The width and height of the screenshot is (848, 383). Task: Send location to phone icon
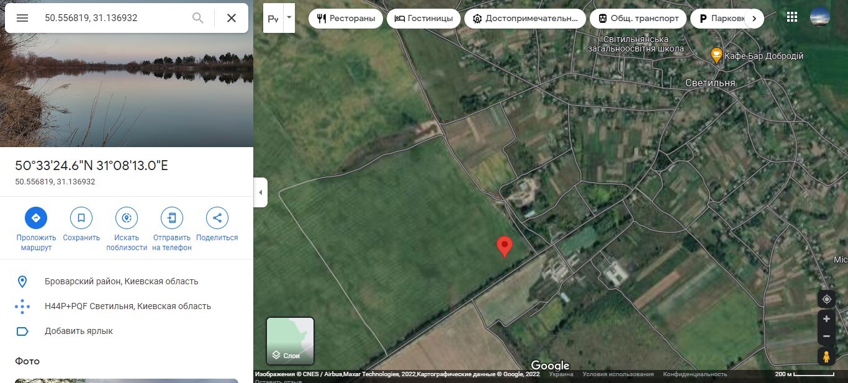(172, 218)
